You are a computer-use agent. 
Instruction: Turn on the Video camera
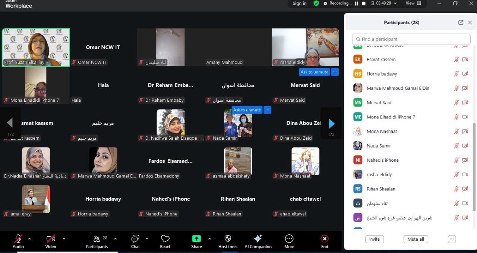[x=51, y=239]
